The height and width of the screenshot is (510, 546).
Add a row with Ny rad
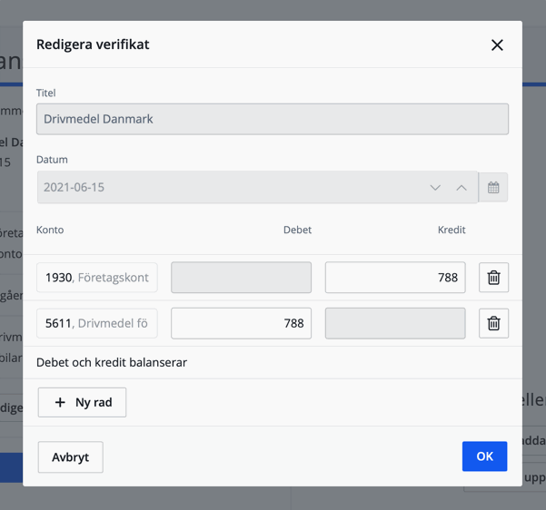point(82,402)
